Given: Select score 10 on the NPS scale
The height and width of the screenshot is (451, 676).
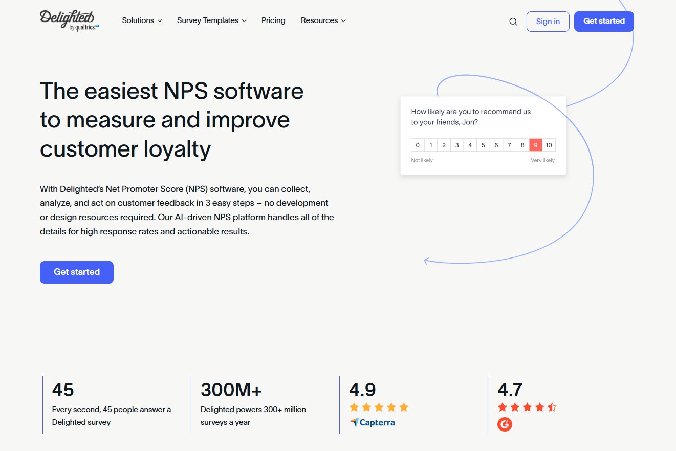Looking at the screenshot, I should tap(549, 145).
